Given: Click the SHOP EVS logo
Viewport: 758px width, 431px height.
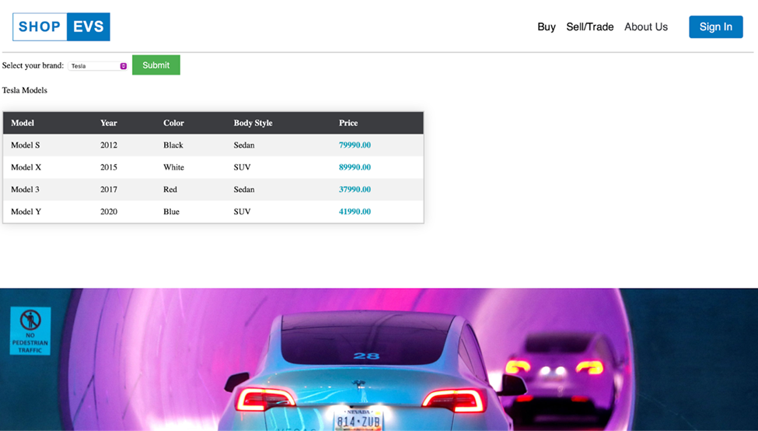Looking at the screenshot, I should pyautogui.click(x=61, y=26).
